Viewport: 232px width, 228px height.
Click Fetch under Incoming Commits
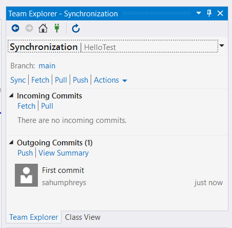(27, 106)
